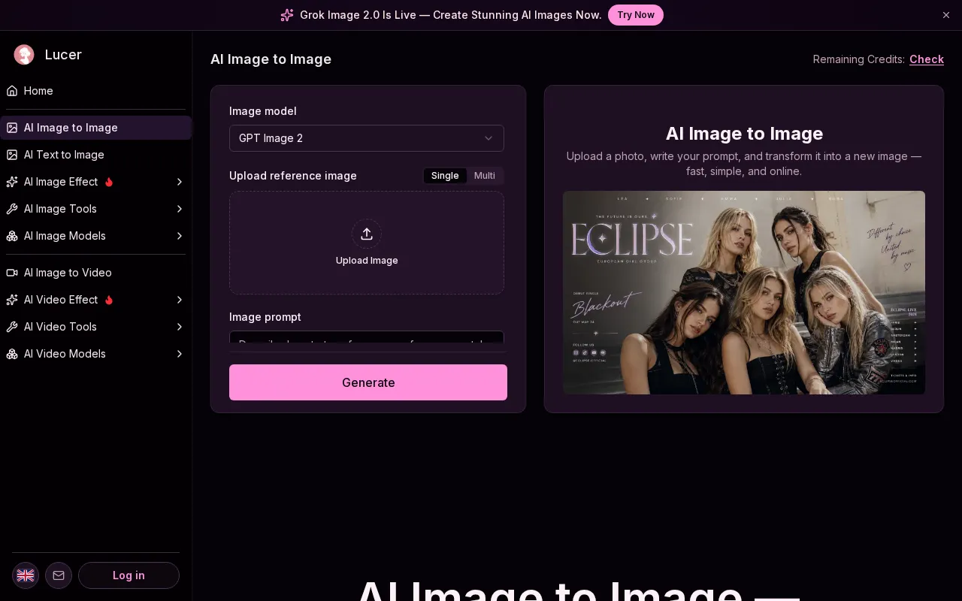The height and width of the screenshot is (601, 962).
Task: Expand the AI Video Models submenu chevron
Action: 180,354
